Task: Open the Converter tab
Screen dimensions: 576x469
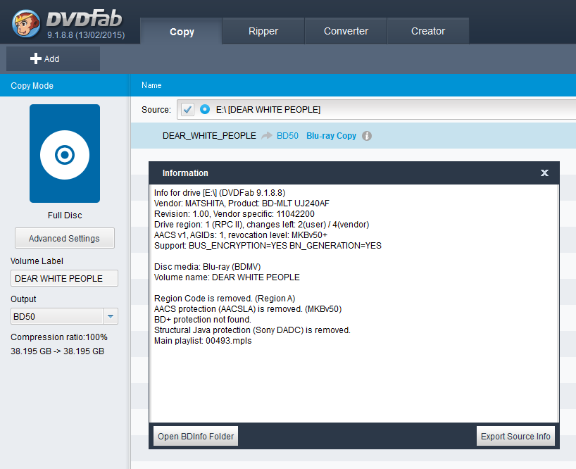Action: [346, 31]
